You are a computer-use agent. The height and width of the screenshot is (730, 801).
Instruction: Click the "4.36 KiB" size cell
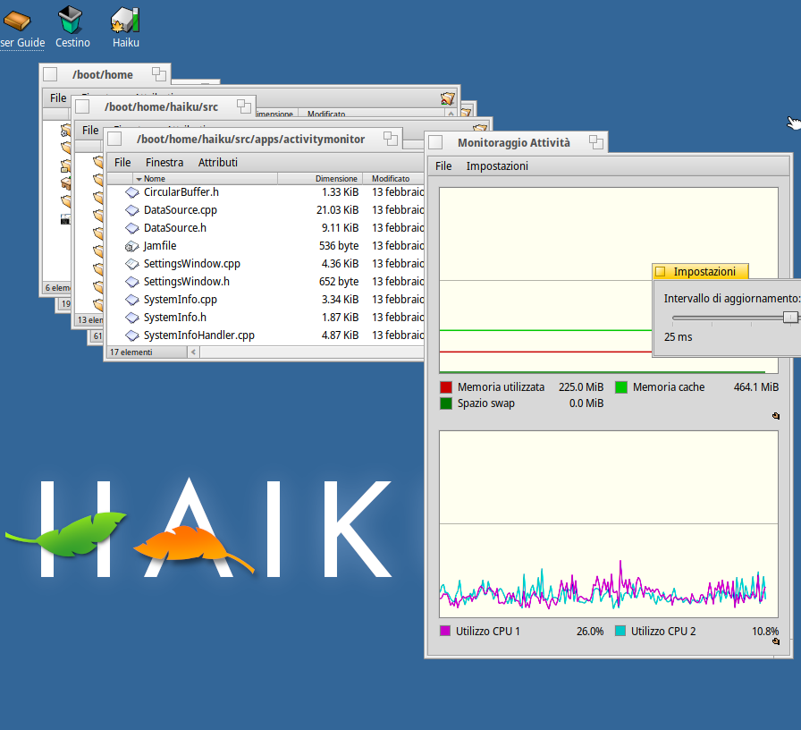pos(341,264)
